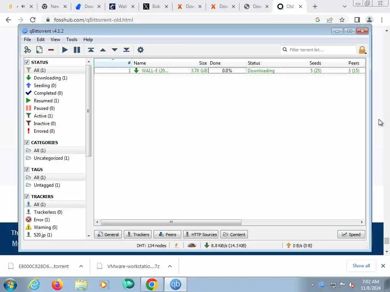Image resolution: width=390 pixels, height=292 pixels.
Task: Click the upload speed orange arrow in status bar
Action: click(289, 246)
